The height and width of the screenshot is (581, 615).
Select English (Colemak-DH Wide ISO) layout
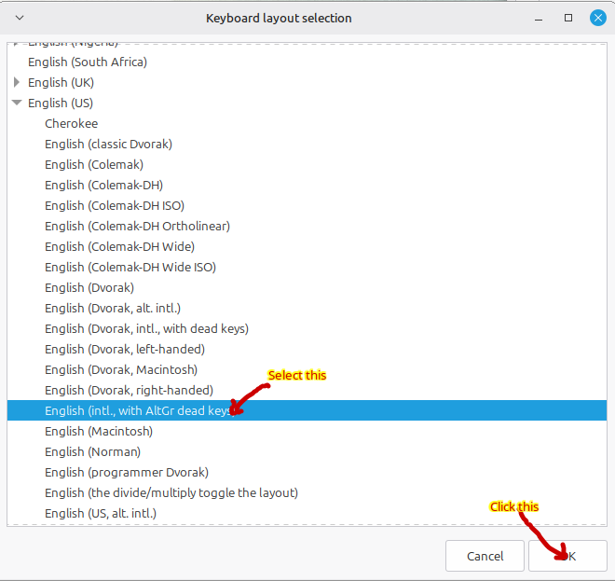point(130,267)
